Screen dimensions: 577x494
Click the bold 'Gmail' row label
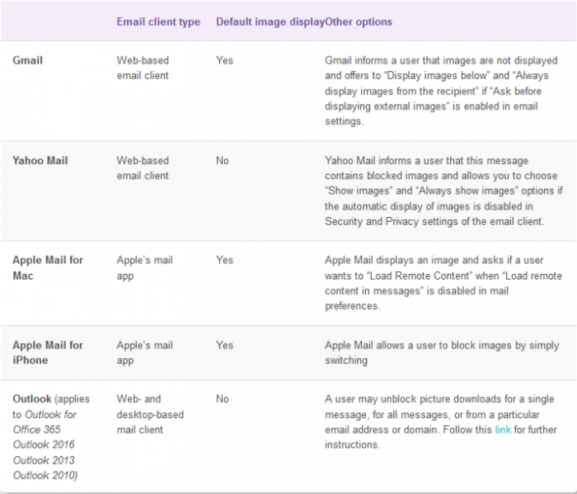27,60
